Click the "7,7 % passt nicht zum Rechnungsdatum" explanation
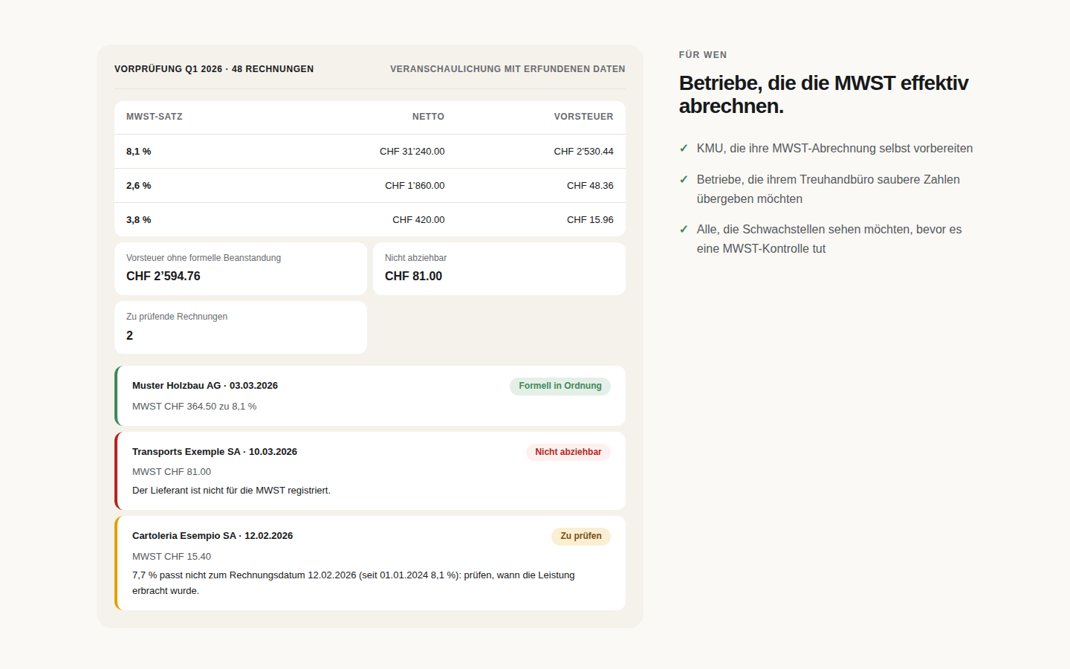1070x669 pixels. point(354,583)
